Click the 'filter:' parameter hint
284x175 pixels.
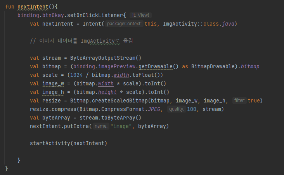tap(239, 100)
